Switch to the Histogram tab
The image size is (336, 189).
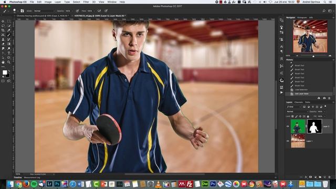(302, 17)
